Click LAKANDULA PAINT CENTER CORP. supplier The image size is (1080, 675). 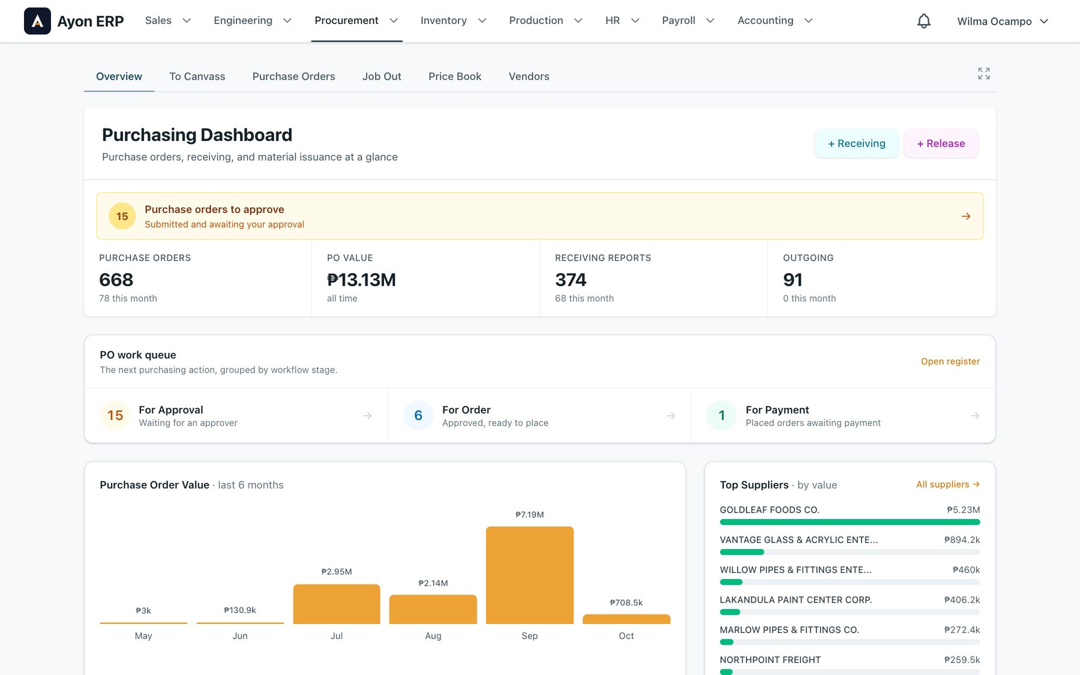click(850, 605)
